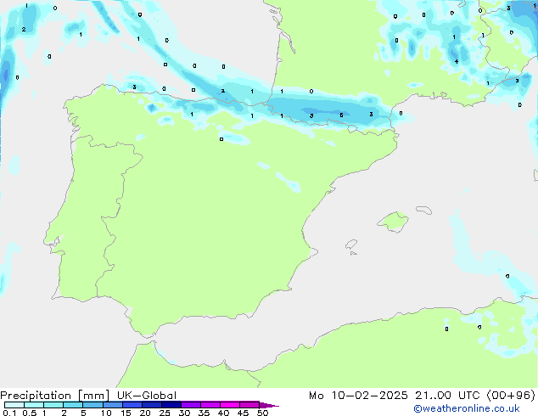Click the 'Precipitation [mm]' title text
Viewport: 538px width, 416px height.
[x=55, y=396]
